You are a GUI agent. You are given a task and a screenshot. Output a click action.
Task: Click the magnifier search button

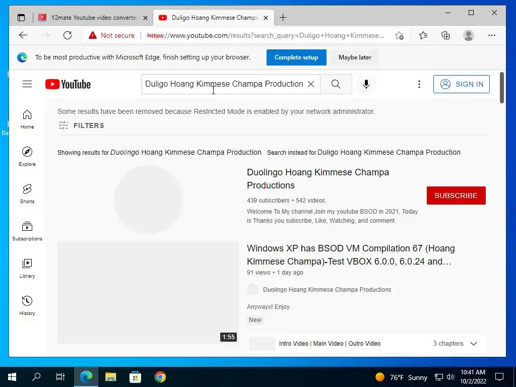[x=336, y=84]
